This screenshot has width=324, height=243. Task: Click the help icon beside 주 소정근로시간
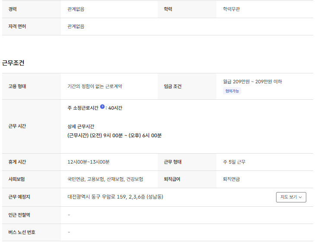102,107
